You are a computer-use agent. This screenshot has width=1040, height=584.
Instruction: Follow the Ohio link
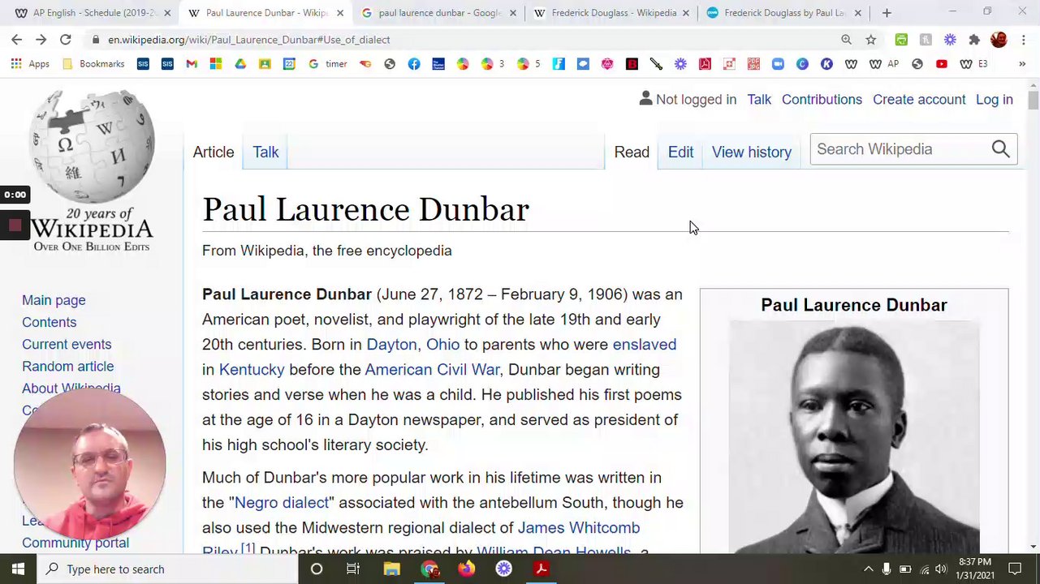[442, 344]
